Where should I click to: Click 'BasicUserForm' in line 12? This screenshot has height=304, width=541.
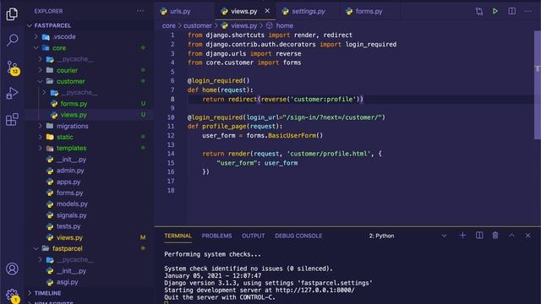(292, 135)
